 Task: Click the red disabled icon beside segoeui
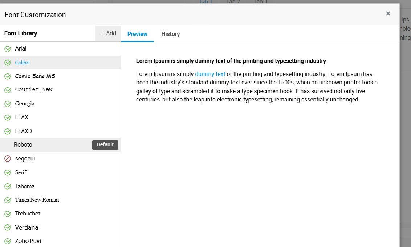click(x=8, y=159)
